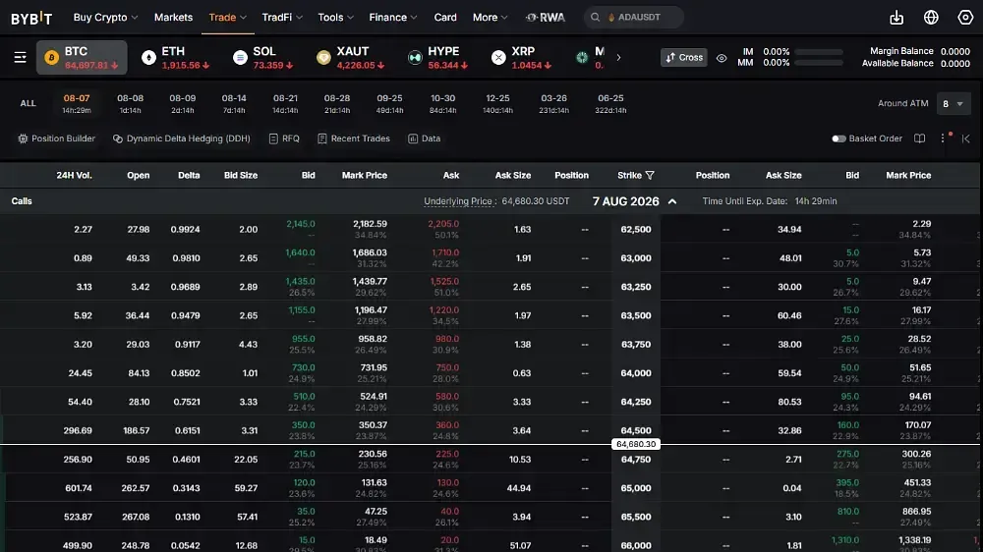Open Dynamic Delta Hedging icon

click(117, 138)
